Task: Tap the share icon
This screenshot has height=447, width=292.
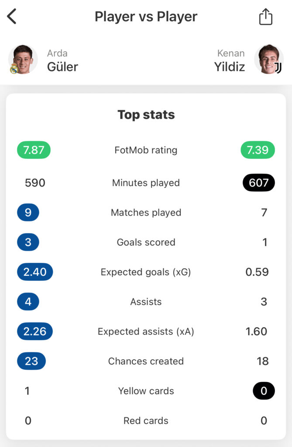Action: [x=265, y=17]
